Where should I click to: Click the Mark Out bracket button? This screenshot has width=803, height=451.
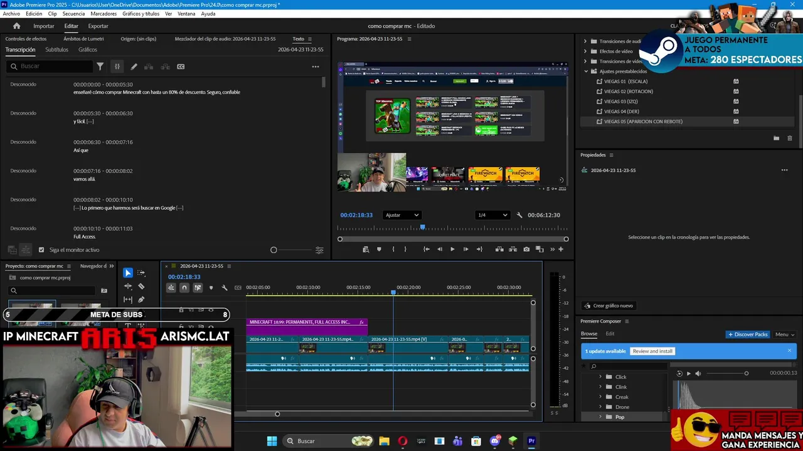point(405,249)
